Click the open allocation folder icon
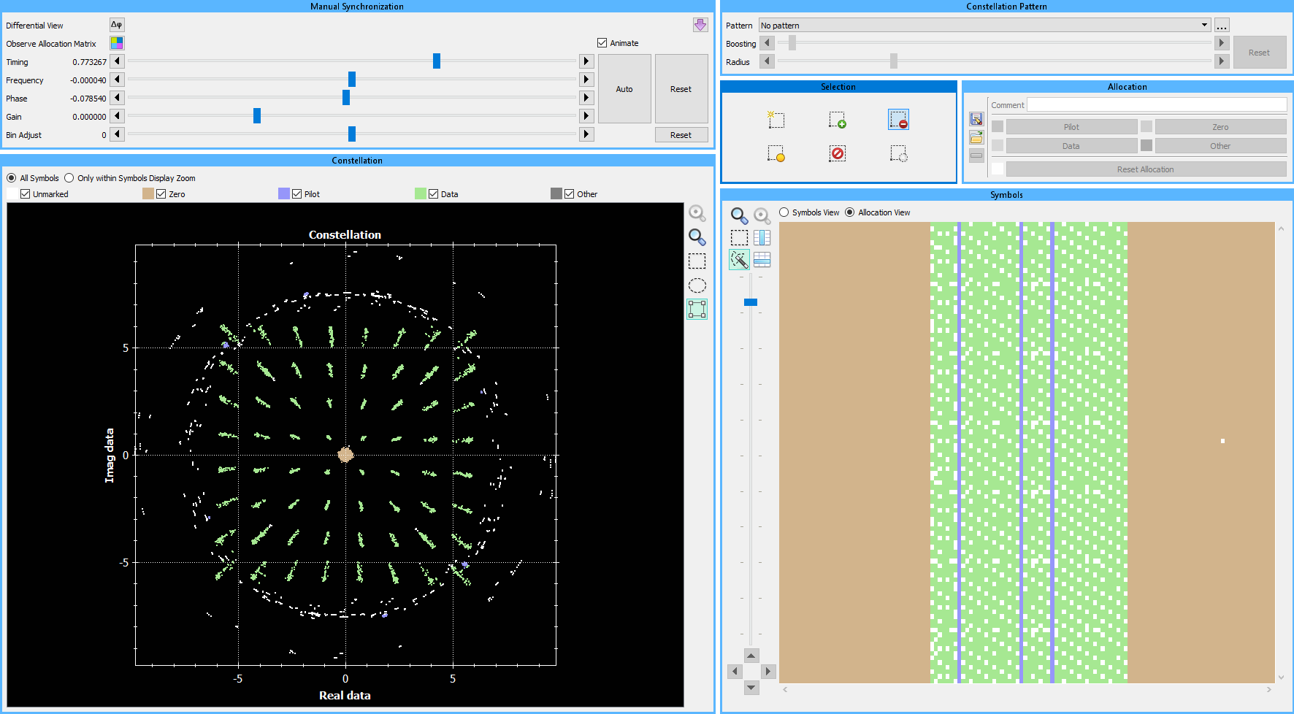Screen dimensions: 1294x714 point(976,137)
